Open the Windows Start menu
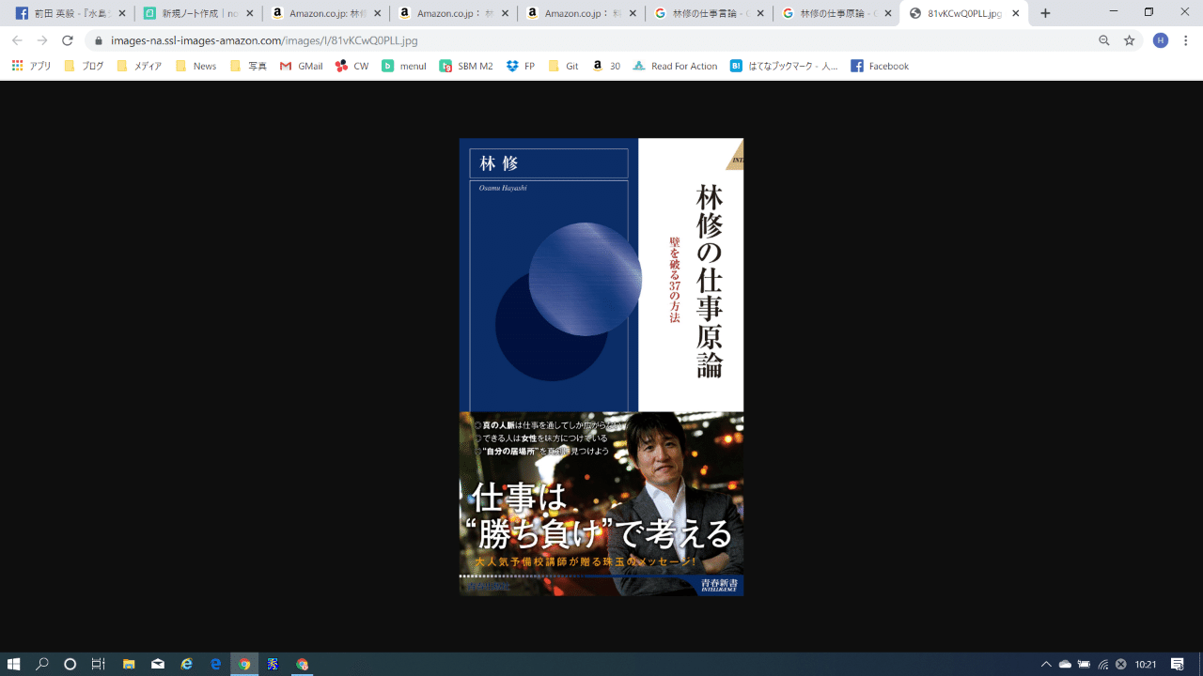The height and width of the screenshot is (676, 1203). pos(14,664)
